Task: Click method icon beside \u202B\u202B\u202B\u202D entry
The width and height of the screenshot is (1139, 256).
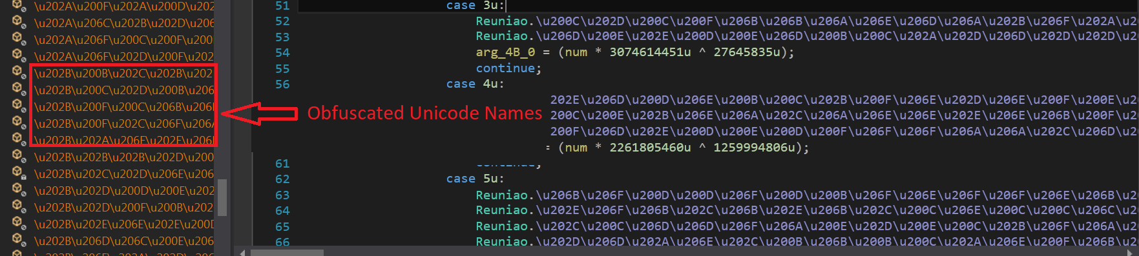Action: [x=19, y=157]
